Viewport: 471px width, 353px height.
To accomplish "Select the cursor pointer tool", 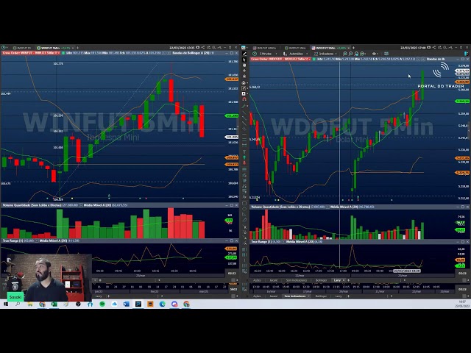I will point(244,60).
